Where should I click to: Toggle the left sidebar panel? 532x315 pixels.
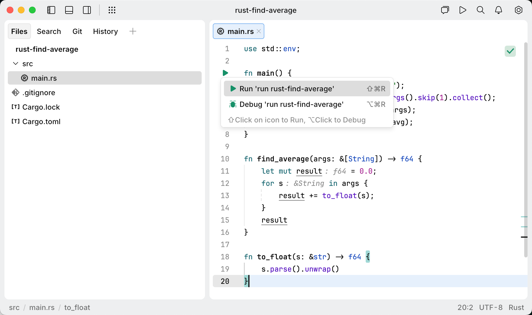point(51,10)
